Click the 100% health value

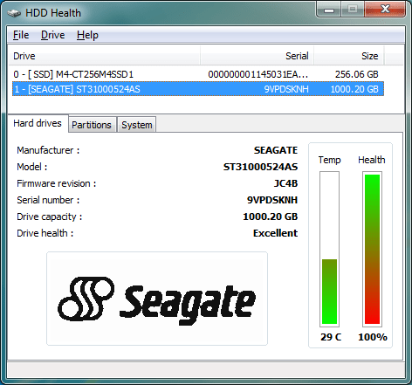click(x=373, y=337)
